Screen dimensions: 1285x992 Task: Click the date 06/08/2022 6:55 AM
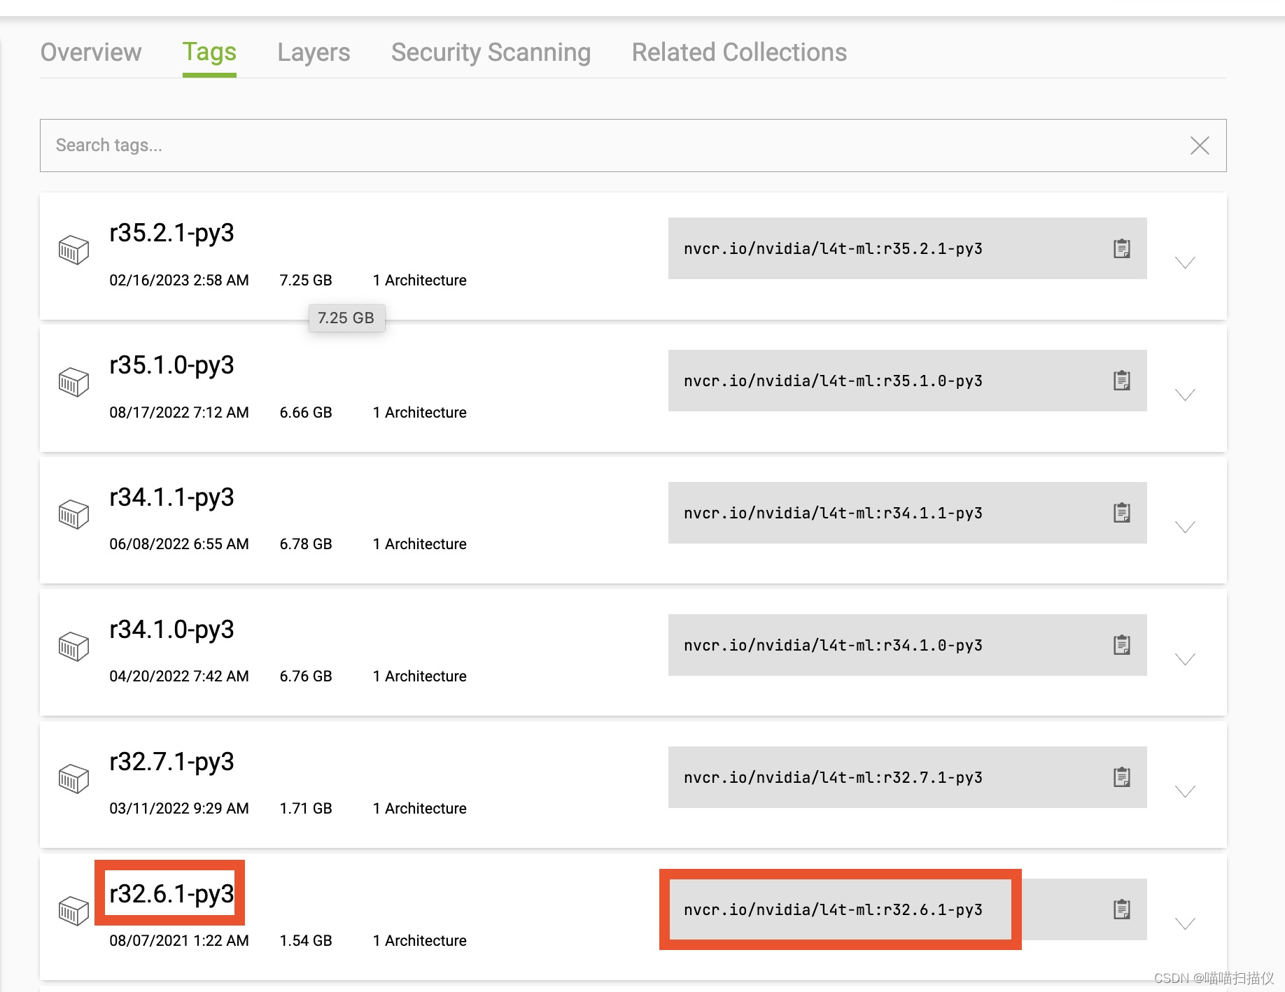[x=179, y=544]
